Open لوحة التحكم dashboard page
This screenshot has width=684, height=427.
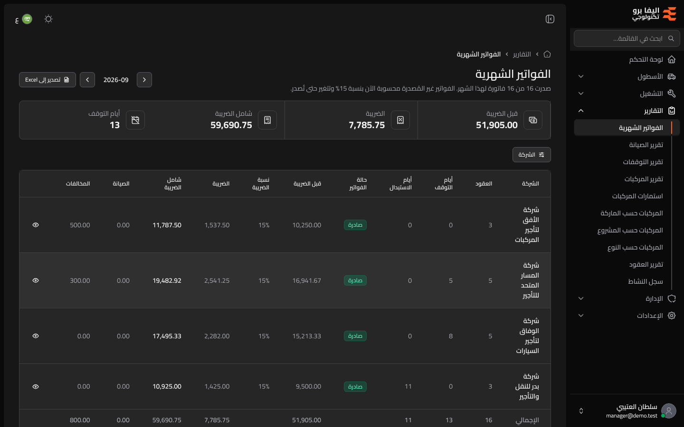tap(627, 59)
